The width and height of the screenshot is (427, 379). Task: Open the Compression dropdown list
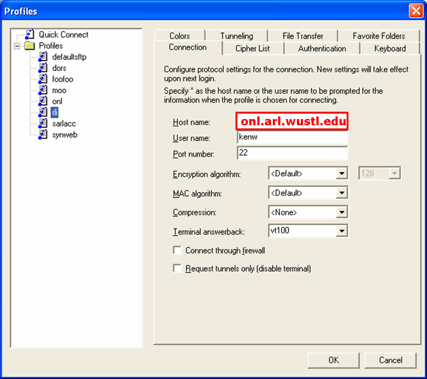pyautogui.click(x=342, y=212)
